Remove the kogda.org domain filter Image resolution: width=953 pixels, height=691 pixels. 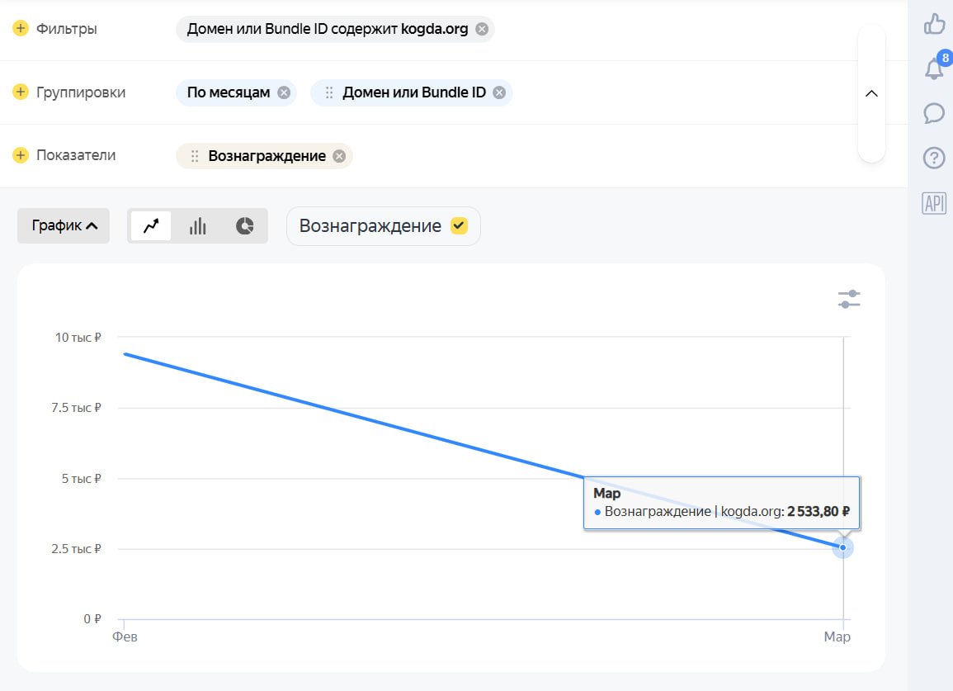pos(482,30)
